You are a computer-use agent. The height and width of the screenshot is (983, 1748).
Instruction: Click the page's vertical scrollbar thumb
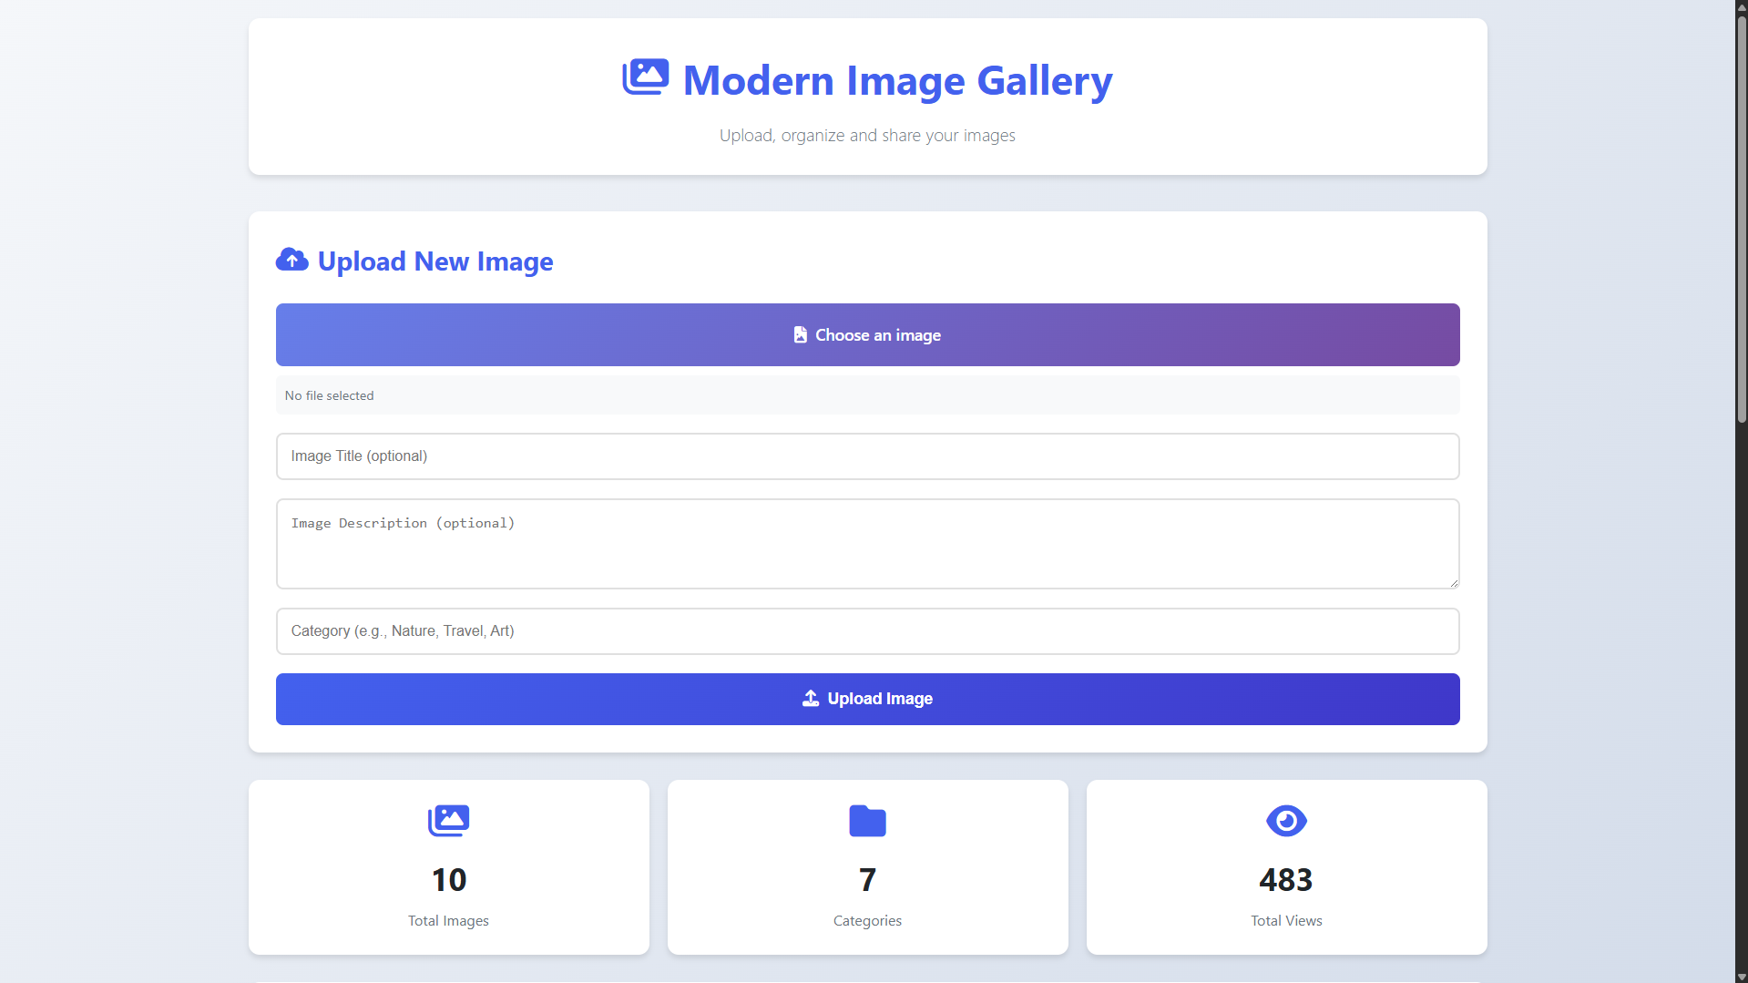tap(1741, 219)
